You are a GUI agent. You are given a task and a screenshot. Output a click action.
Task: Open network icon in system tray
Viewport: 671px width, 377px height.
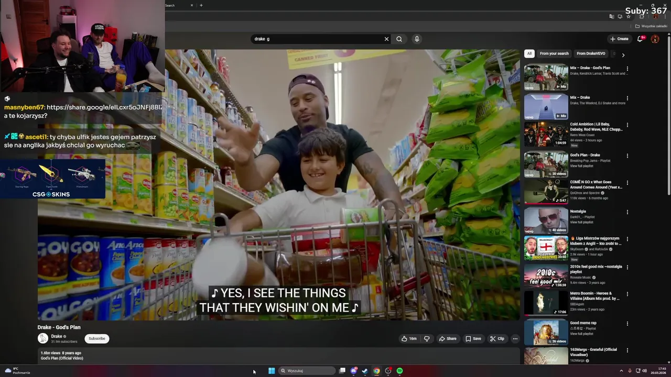(637, 371)
